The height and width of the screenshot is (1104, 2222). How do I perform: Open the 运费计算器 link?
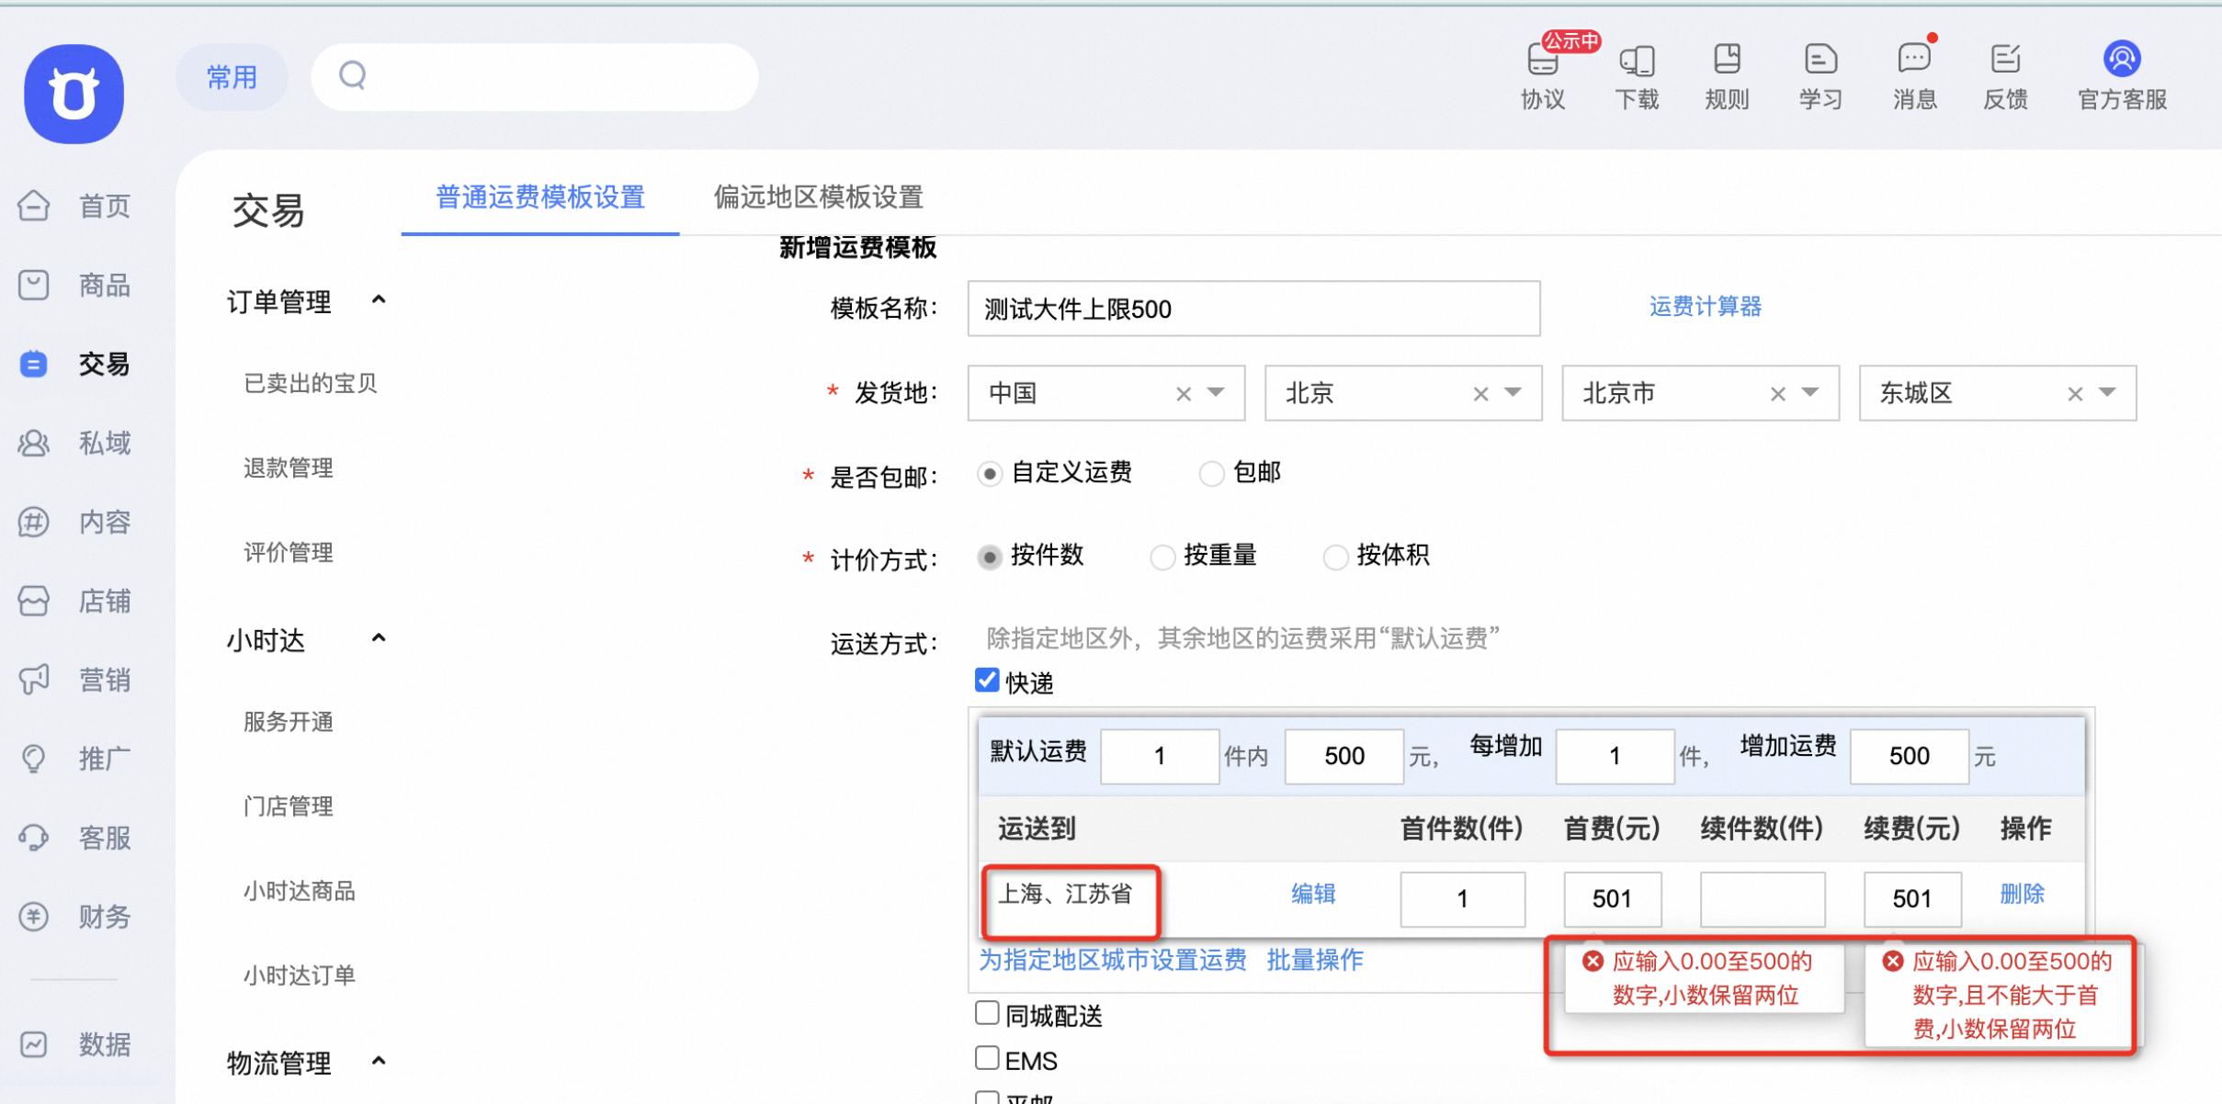pyautogui.click(x=1706, y=307)
